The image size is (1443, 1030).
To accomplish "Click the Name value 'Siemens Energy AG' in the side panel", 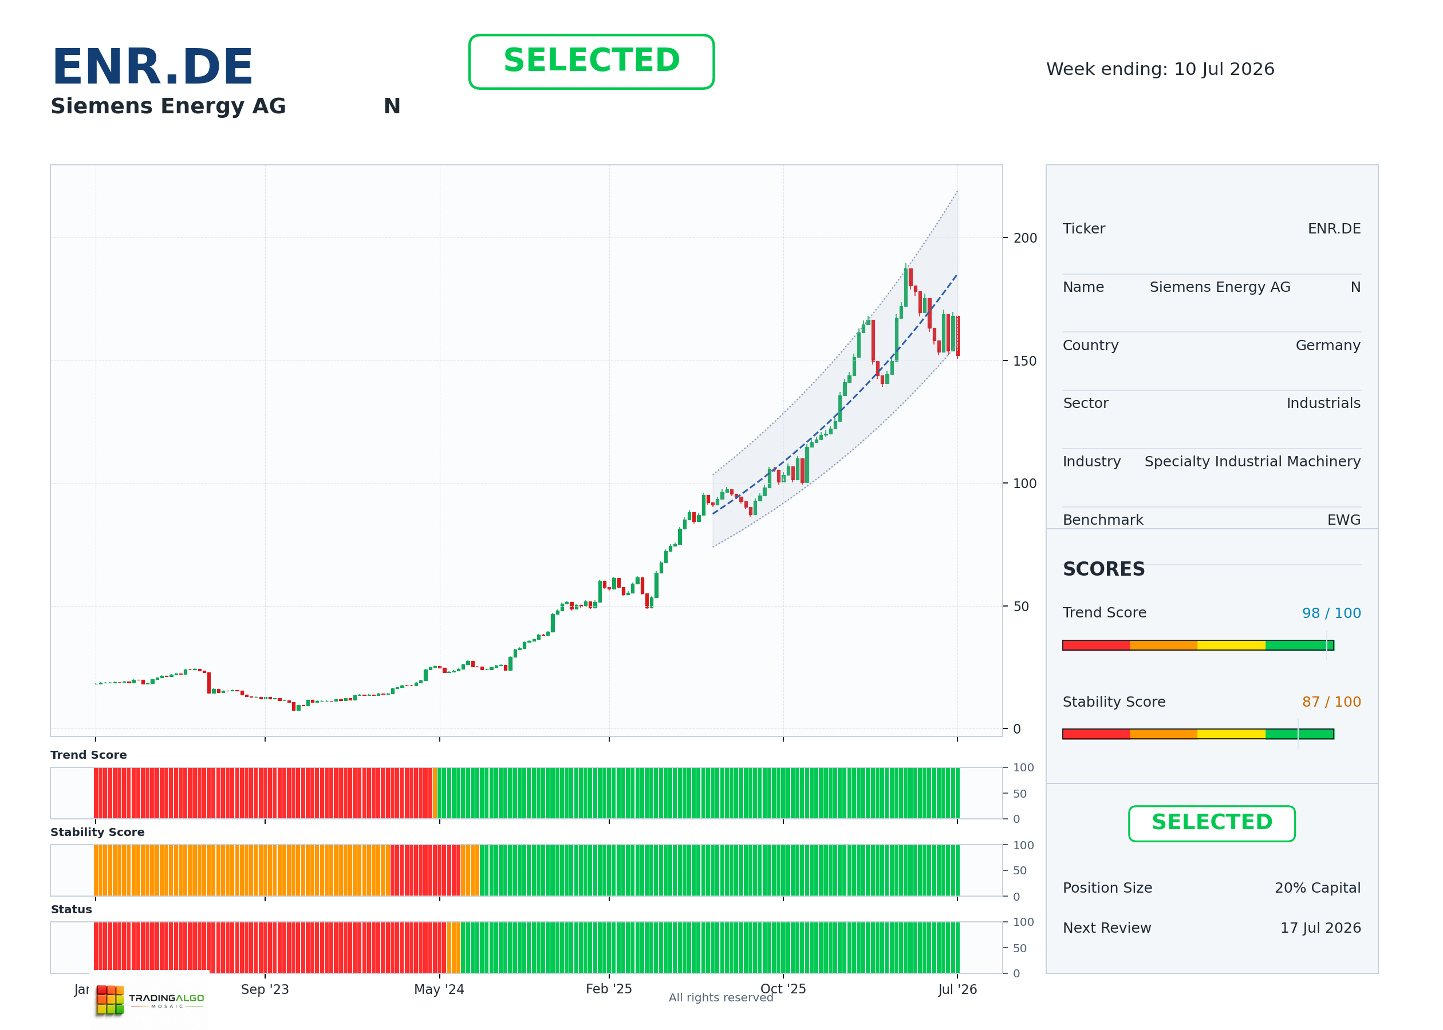I will click(1220, 287).
